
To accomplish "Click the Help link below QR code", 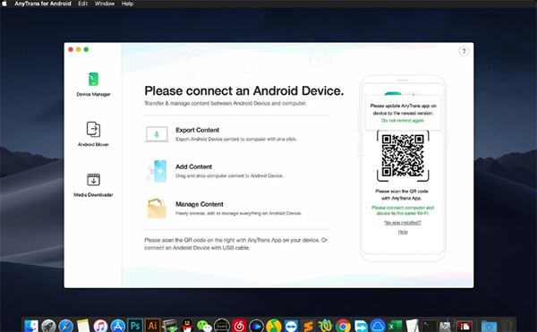I will tap(403, 232).
